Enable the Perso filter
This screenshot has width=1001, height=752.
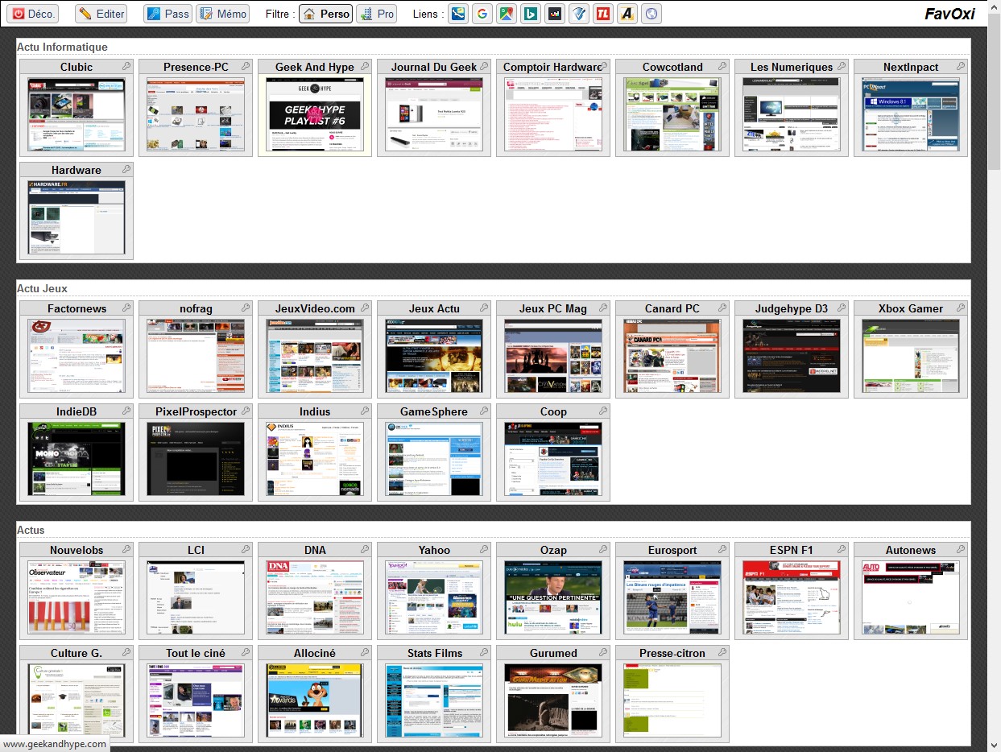pos(325,14)
